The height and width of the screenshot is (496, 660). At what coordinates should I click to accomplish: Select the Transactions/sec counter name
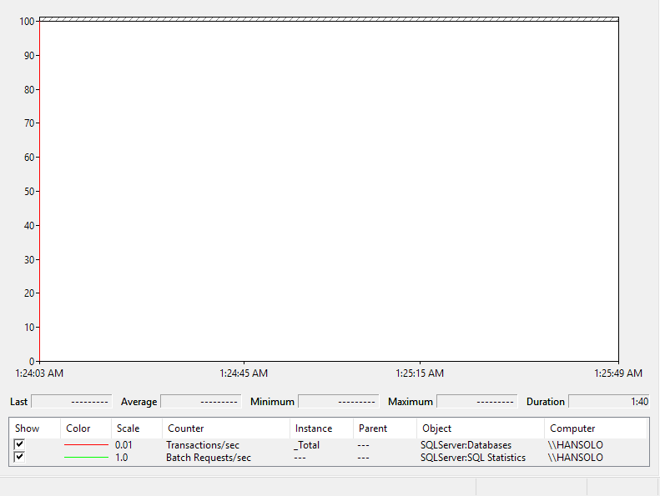coord(203,445)
